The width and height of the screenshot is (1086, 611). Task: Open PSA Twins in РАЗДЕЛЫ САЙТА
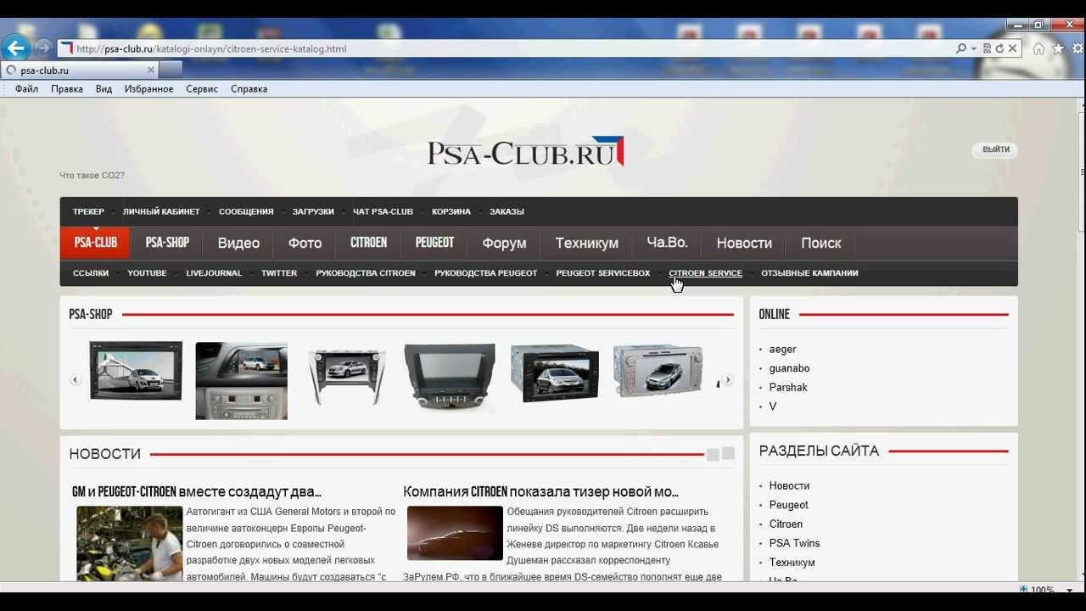click(794, 543)
